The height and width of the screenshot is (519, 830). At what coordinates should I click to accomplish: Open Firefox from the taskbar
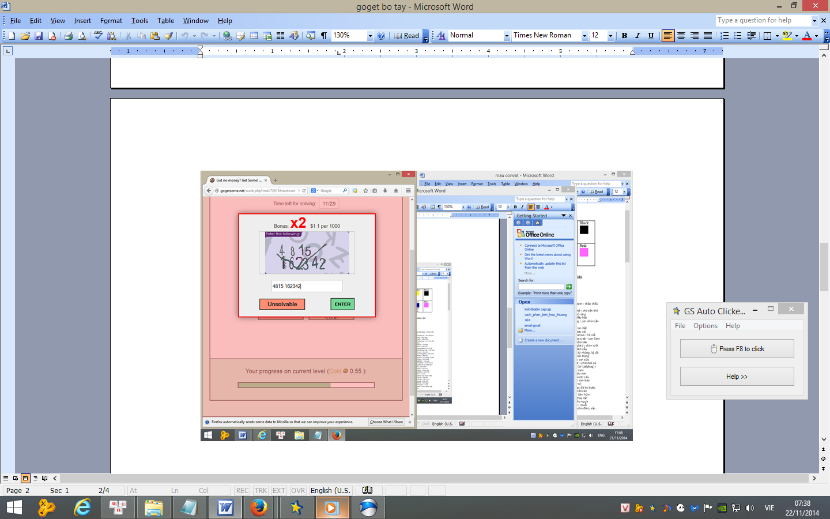tap(258, 507)
